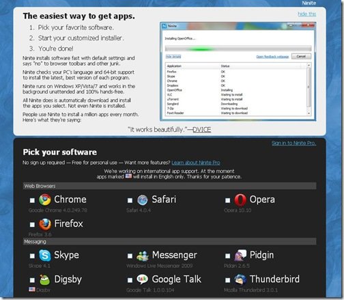The image size is (344, 300).
Task: Click the 'Thunderbird' label
Action: pos(274,279)
